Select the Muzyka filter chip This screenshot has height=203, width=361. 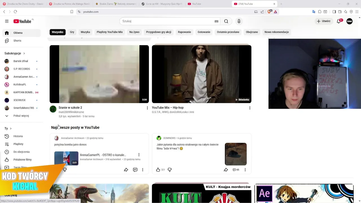coord(85,32)
